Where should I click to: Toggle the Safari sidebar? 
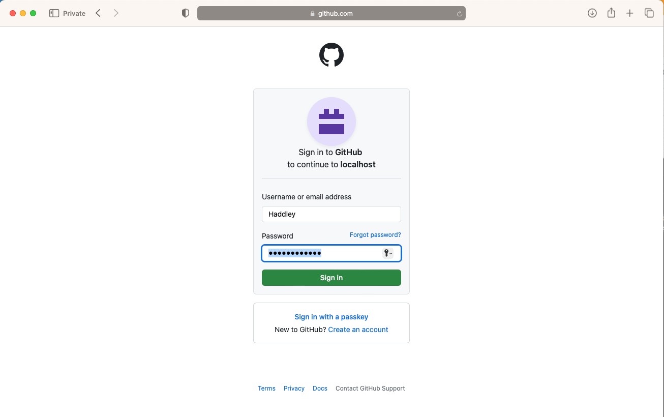click(x=54, y=13)
